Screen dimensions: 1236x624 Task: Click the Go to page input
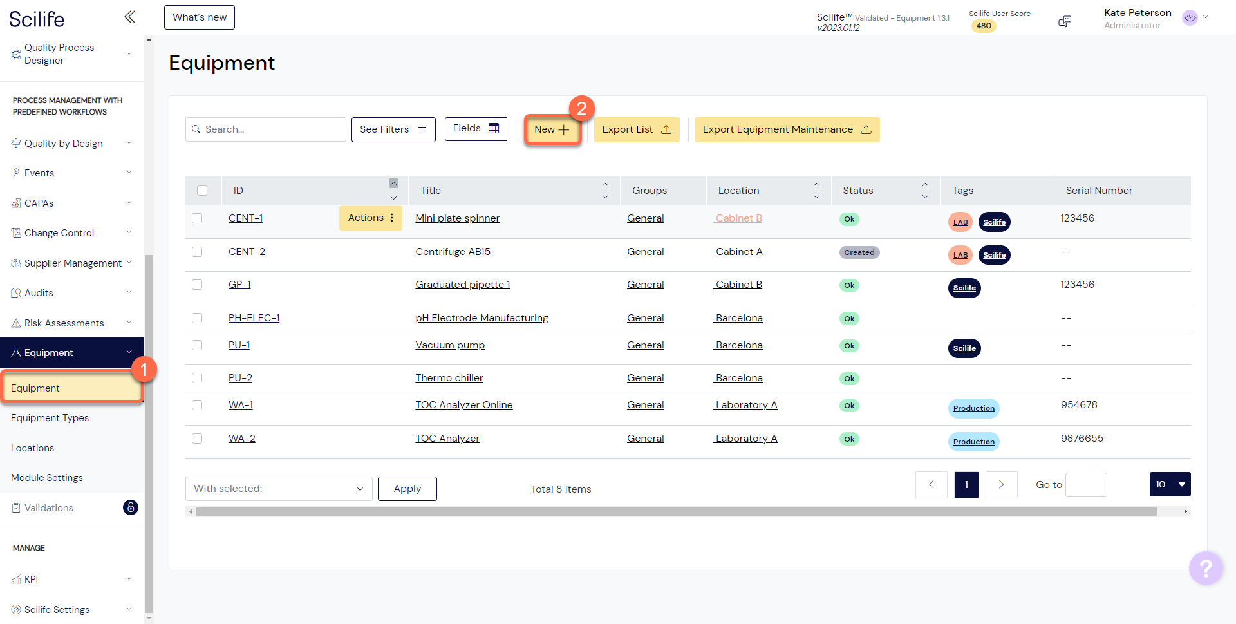1086,485
